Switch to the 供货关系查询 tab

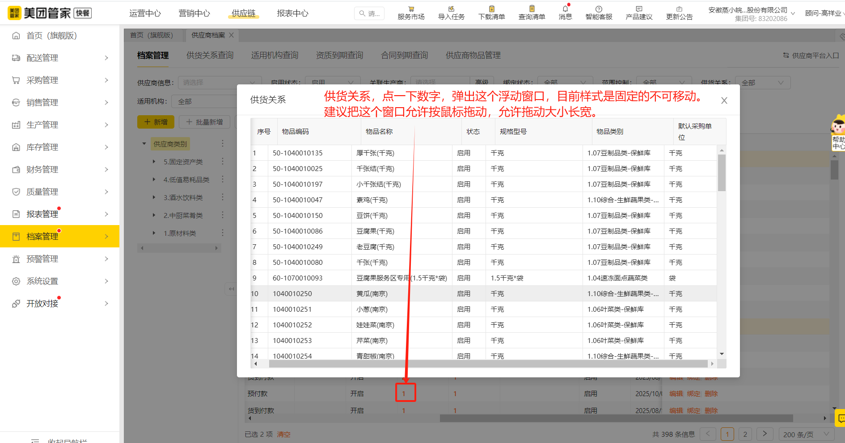pos(210,55)
